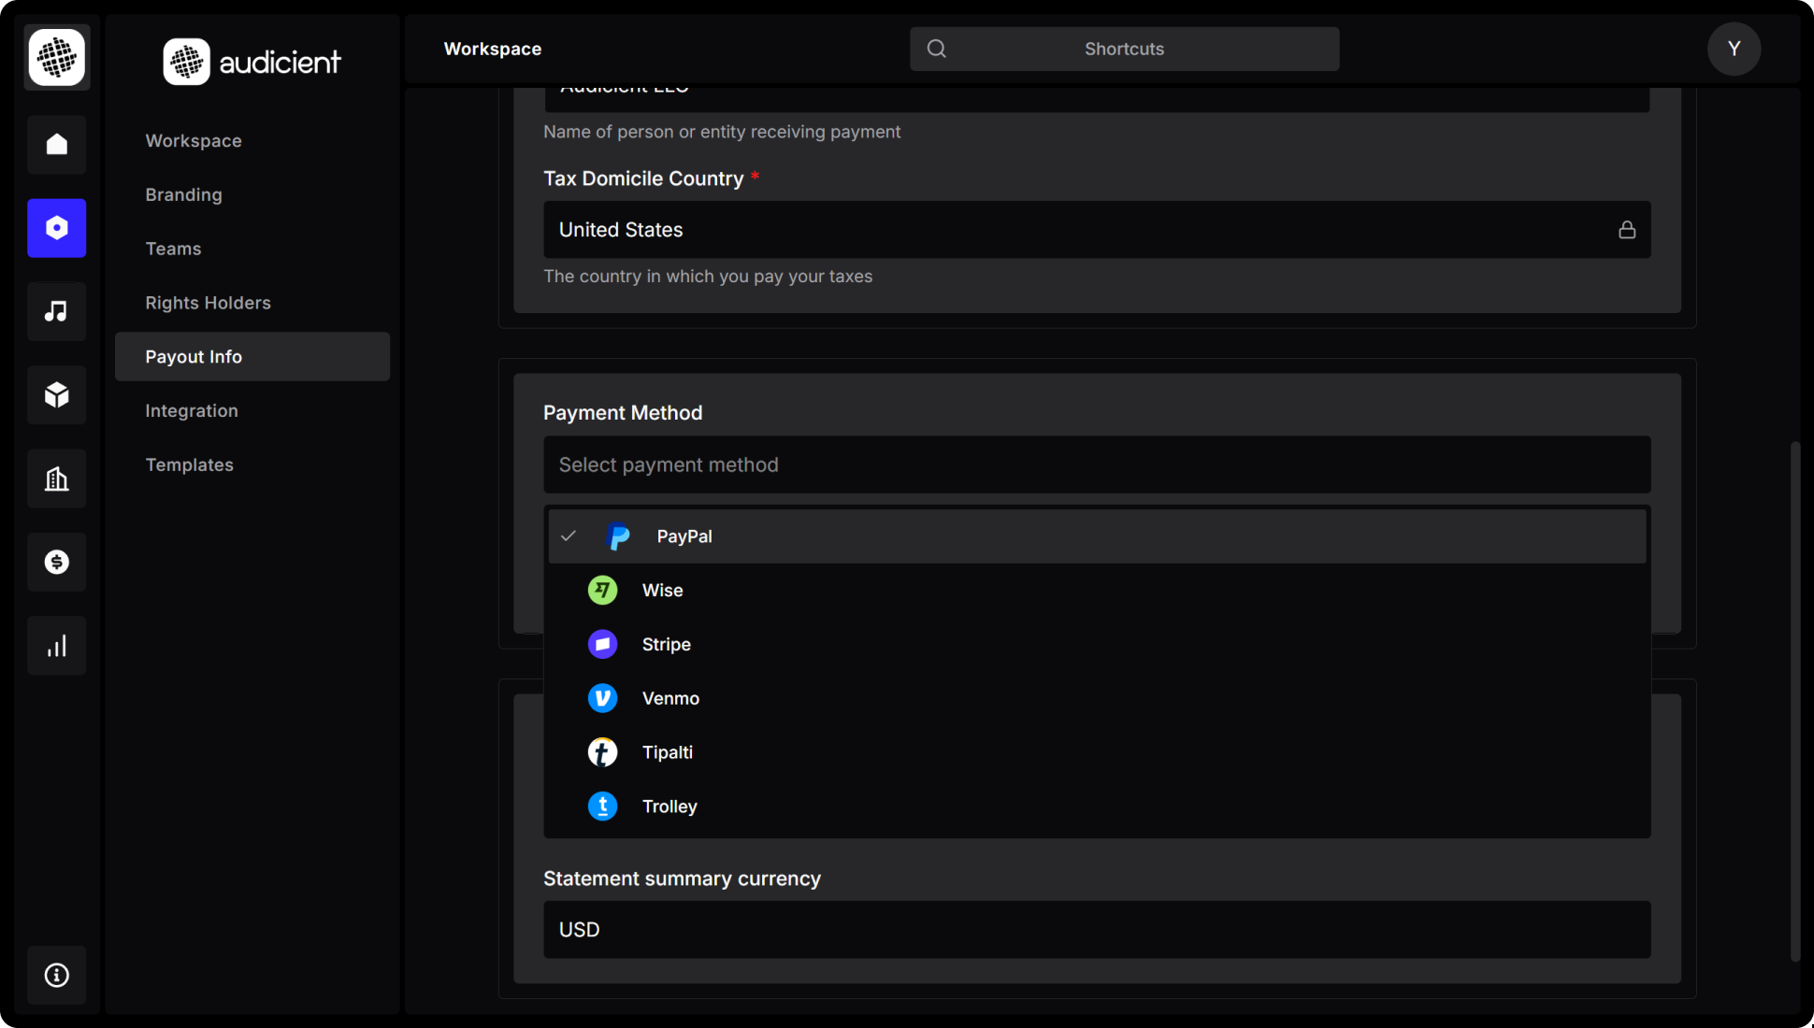Viewport: 1814px width, 1028px height.
Task: Open the music note catalog icon
Action: click(x=56, y=311)
